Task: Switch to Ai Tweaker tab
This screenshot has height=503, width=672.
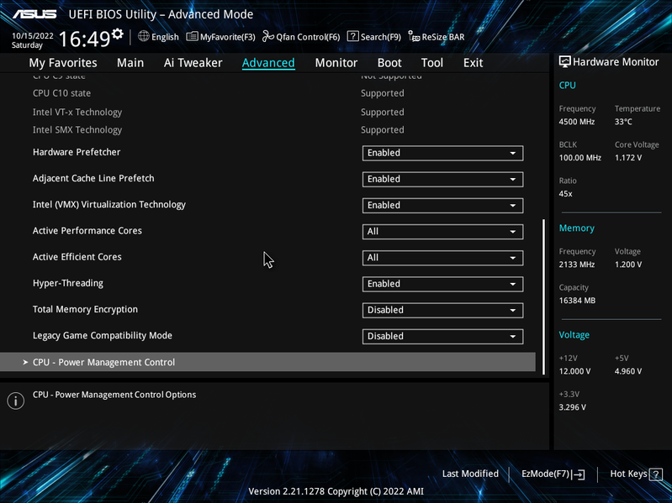Action: coord(193,63)
